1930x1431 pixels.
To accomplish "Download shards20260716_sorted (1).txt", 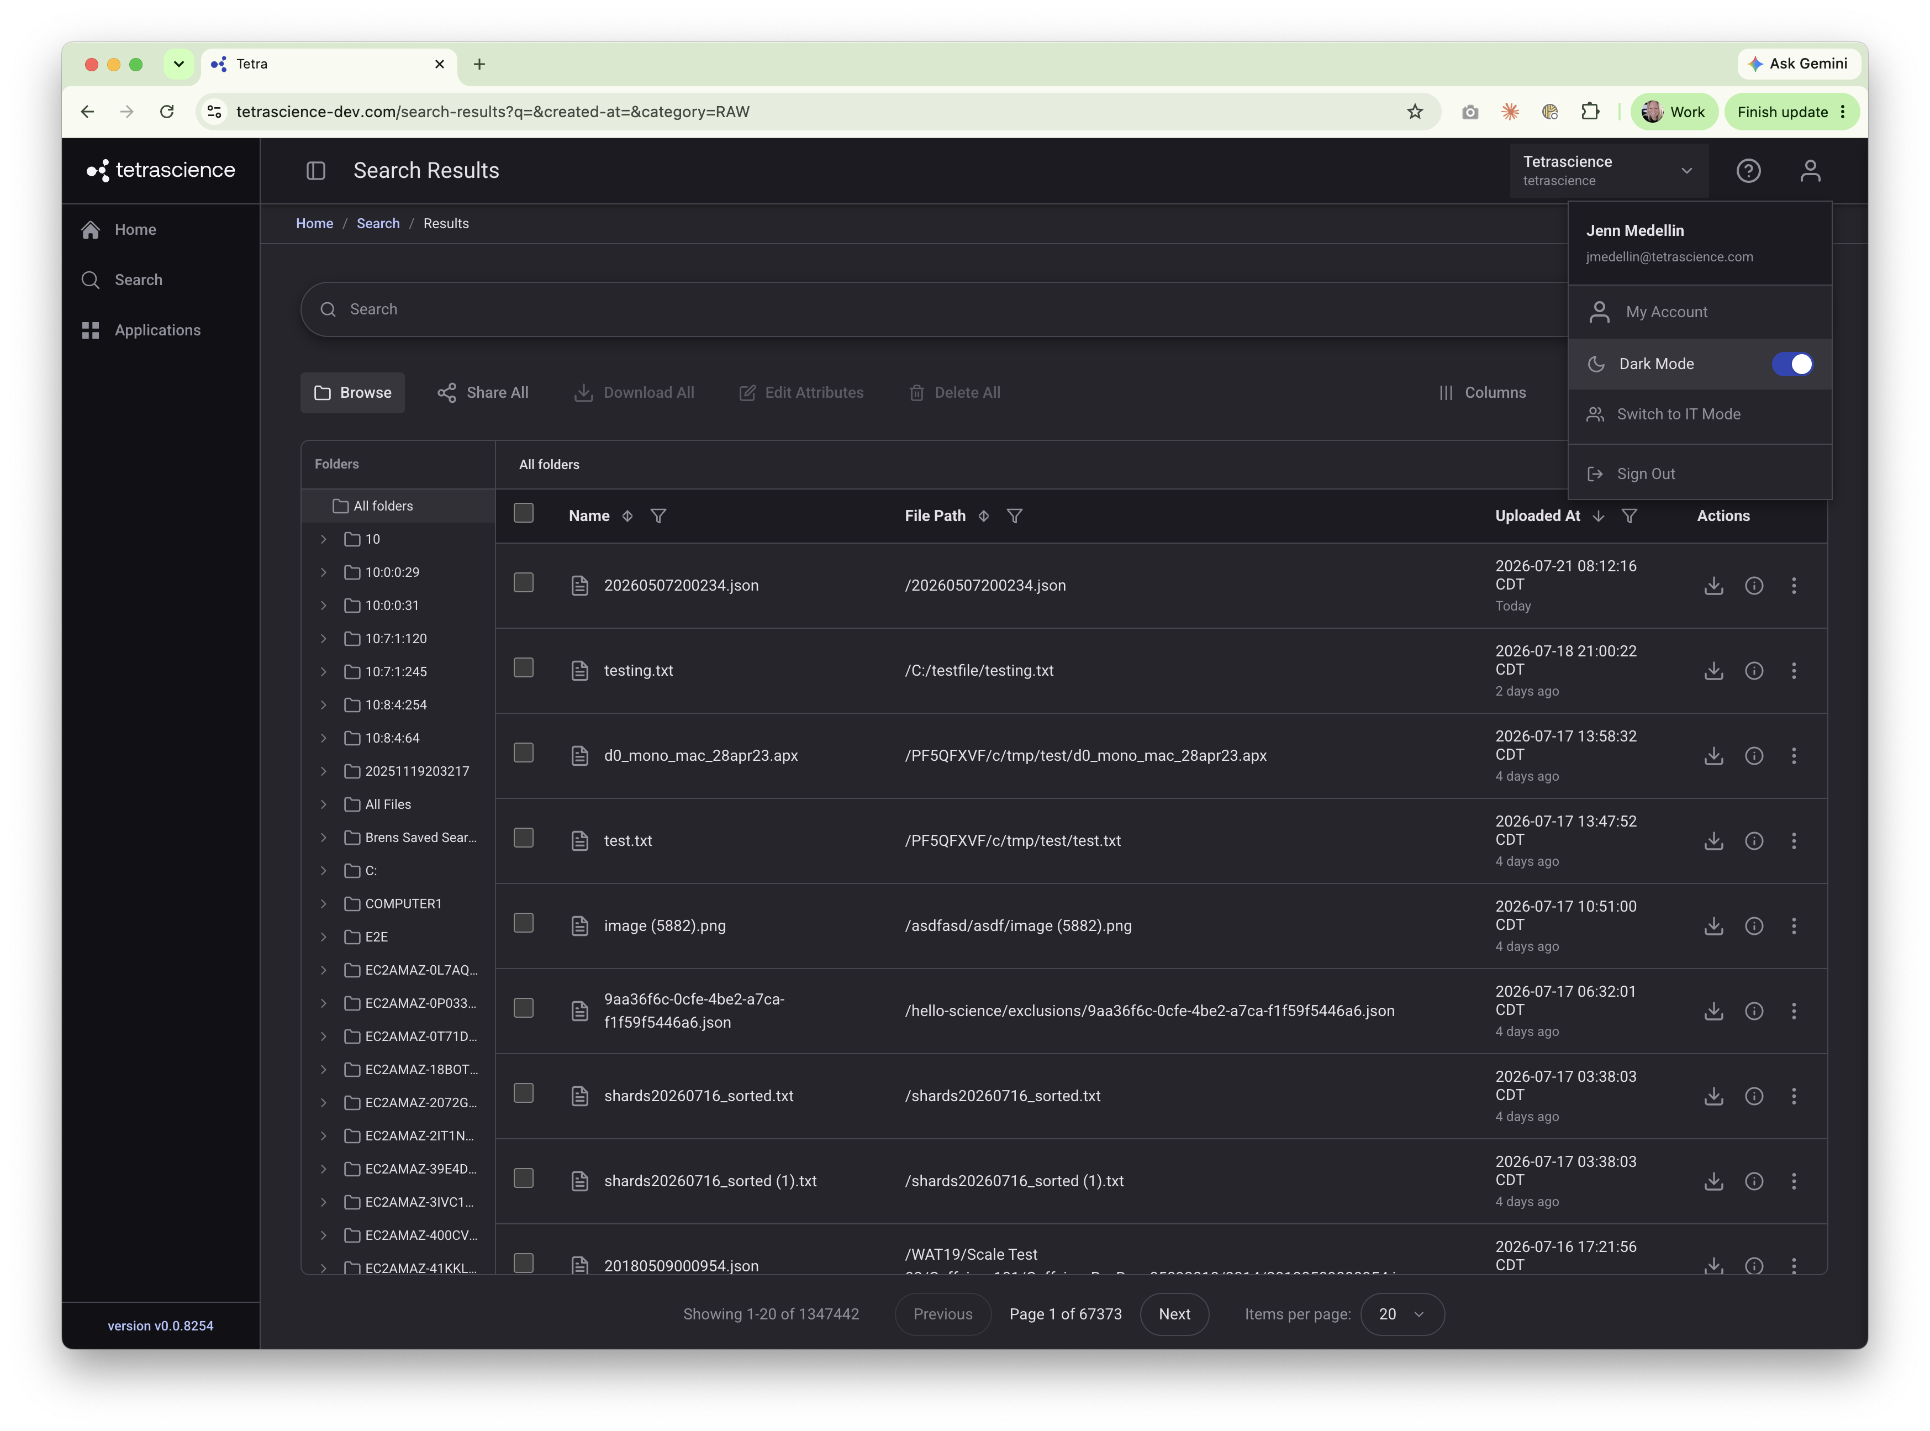I will pos(1713,1181).
